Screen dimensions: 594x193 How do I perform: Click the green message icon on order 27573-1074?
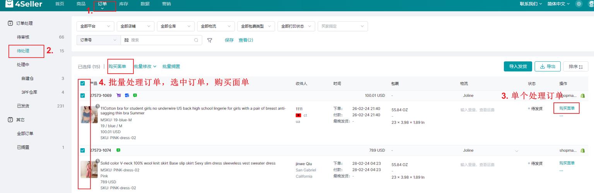tap(118, 150)
